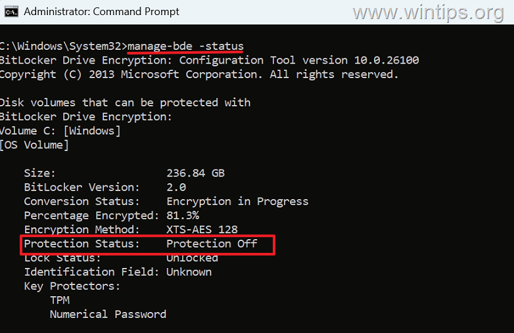Click the Command Prompt icon in title bar
The width and height of the screenshot is (514, 333).
tap(11, 12)
